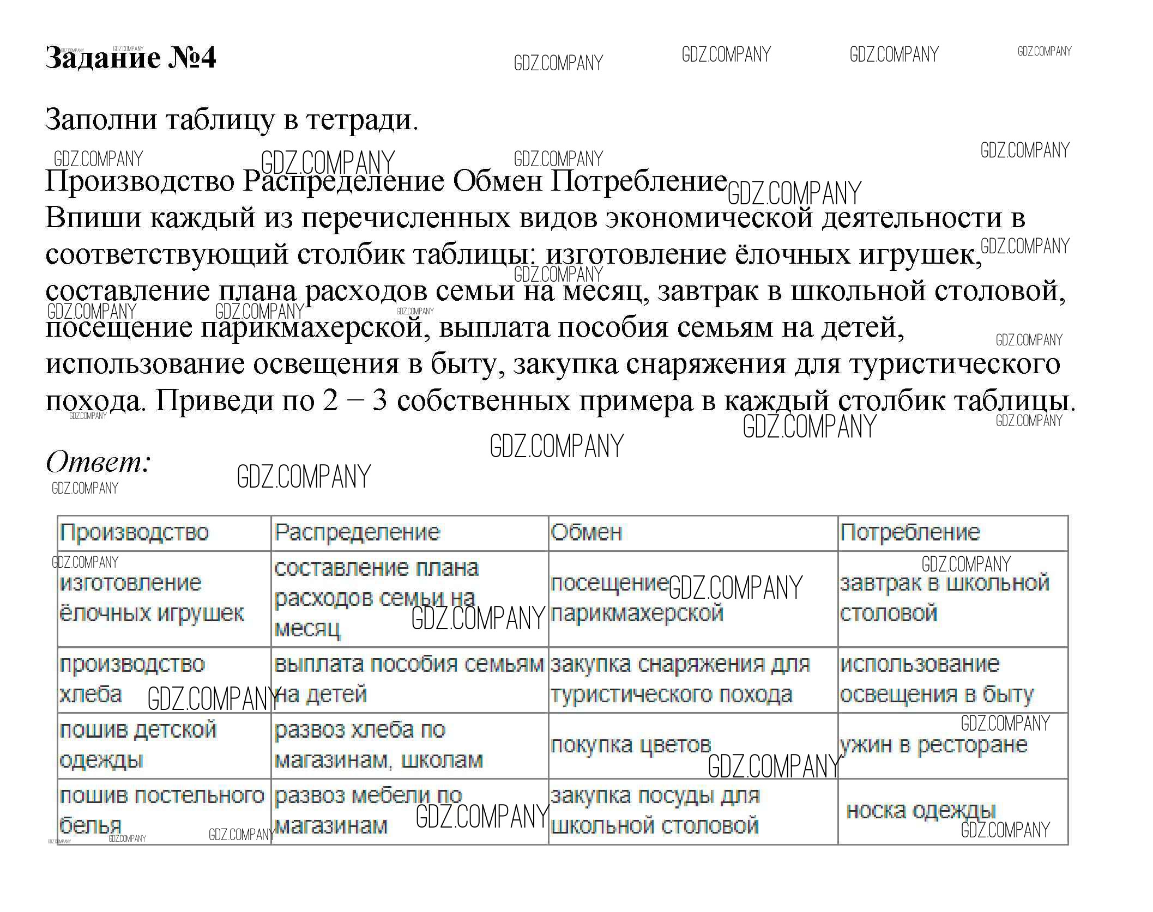The height and width of the screenshot is (912, 1153).
Task: Click the 'Задание №4' heading
Action: [x=130, y=58]
